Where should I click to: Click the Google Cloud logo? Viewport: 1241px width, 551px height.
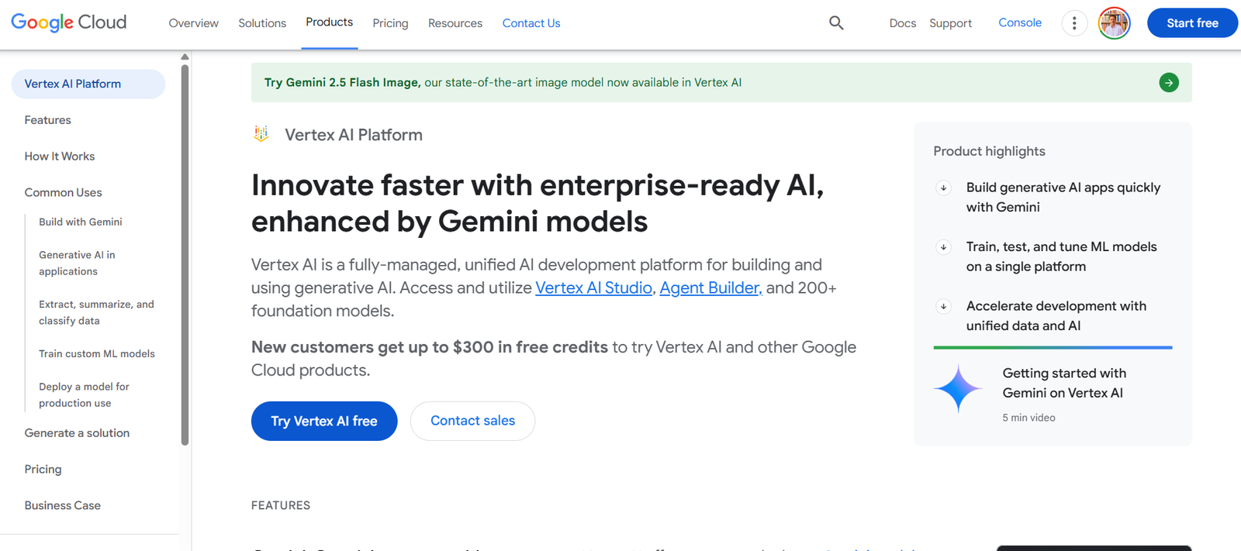(x=69, y=22)
